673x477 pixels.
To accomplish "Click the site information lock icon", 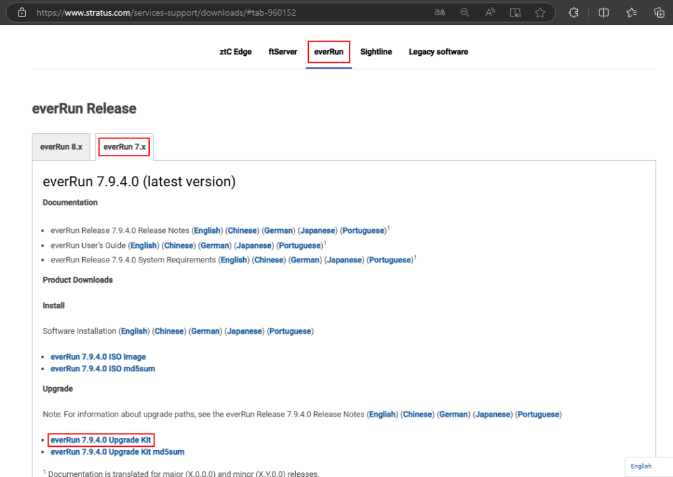I will pos(22,12).
